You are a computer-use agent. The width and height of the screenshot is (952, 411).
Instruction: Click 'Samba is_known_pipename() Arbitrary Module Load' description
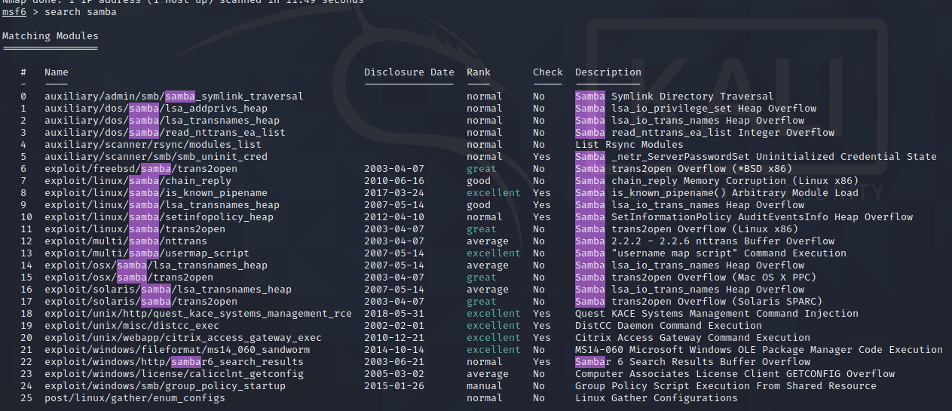click(717, 193)
